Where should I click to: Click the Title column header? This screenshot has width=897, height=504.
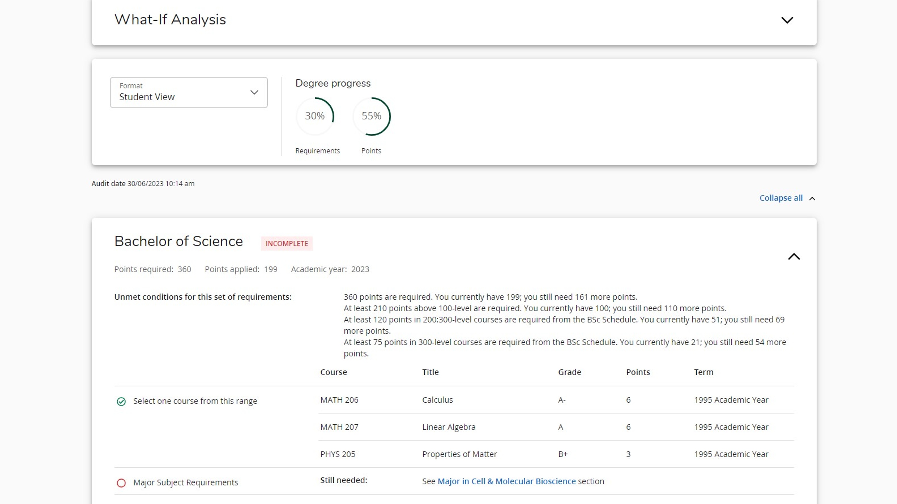(x=430, y=372)
